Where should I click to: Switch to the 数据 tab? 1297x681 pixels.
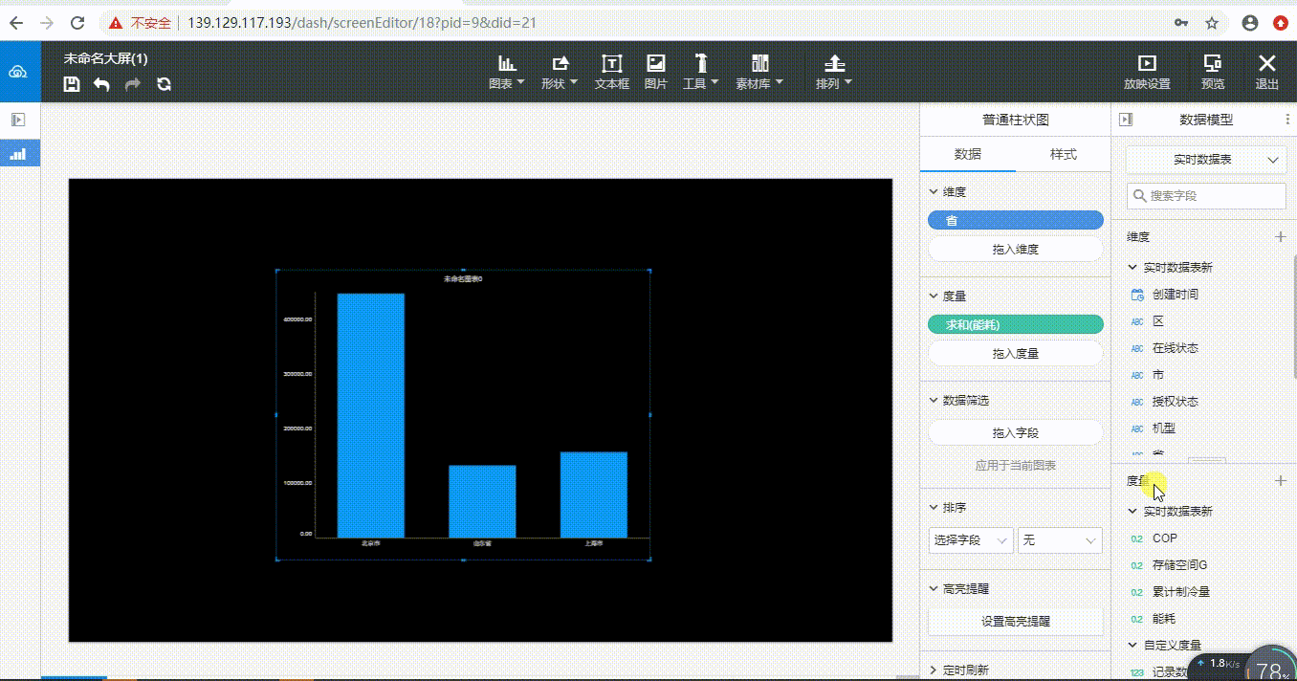[x=968, y=154]
